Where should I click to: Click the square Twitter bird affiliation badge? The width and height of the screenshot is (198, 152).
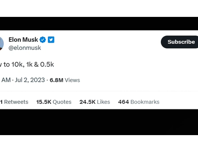point(51,40)
